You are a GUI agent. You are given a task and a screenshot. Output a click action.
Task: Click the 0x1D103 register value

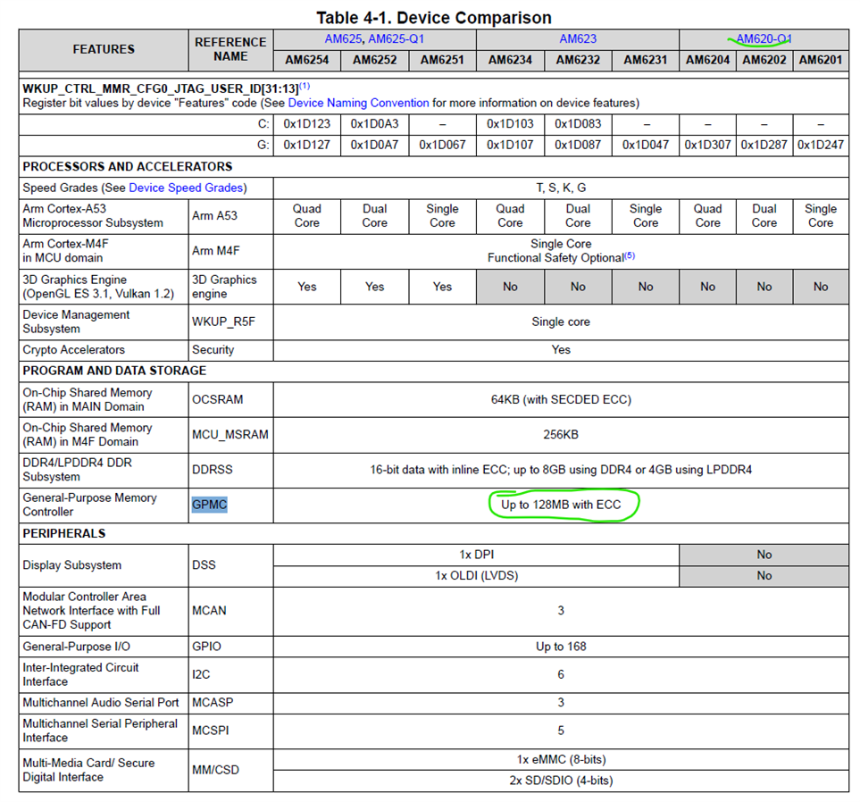[510, 124]
